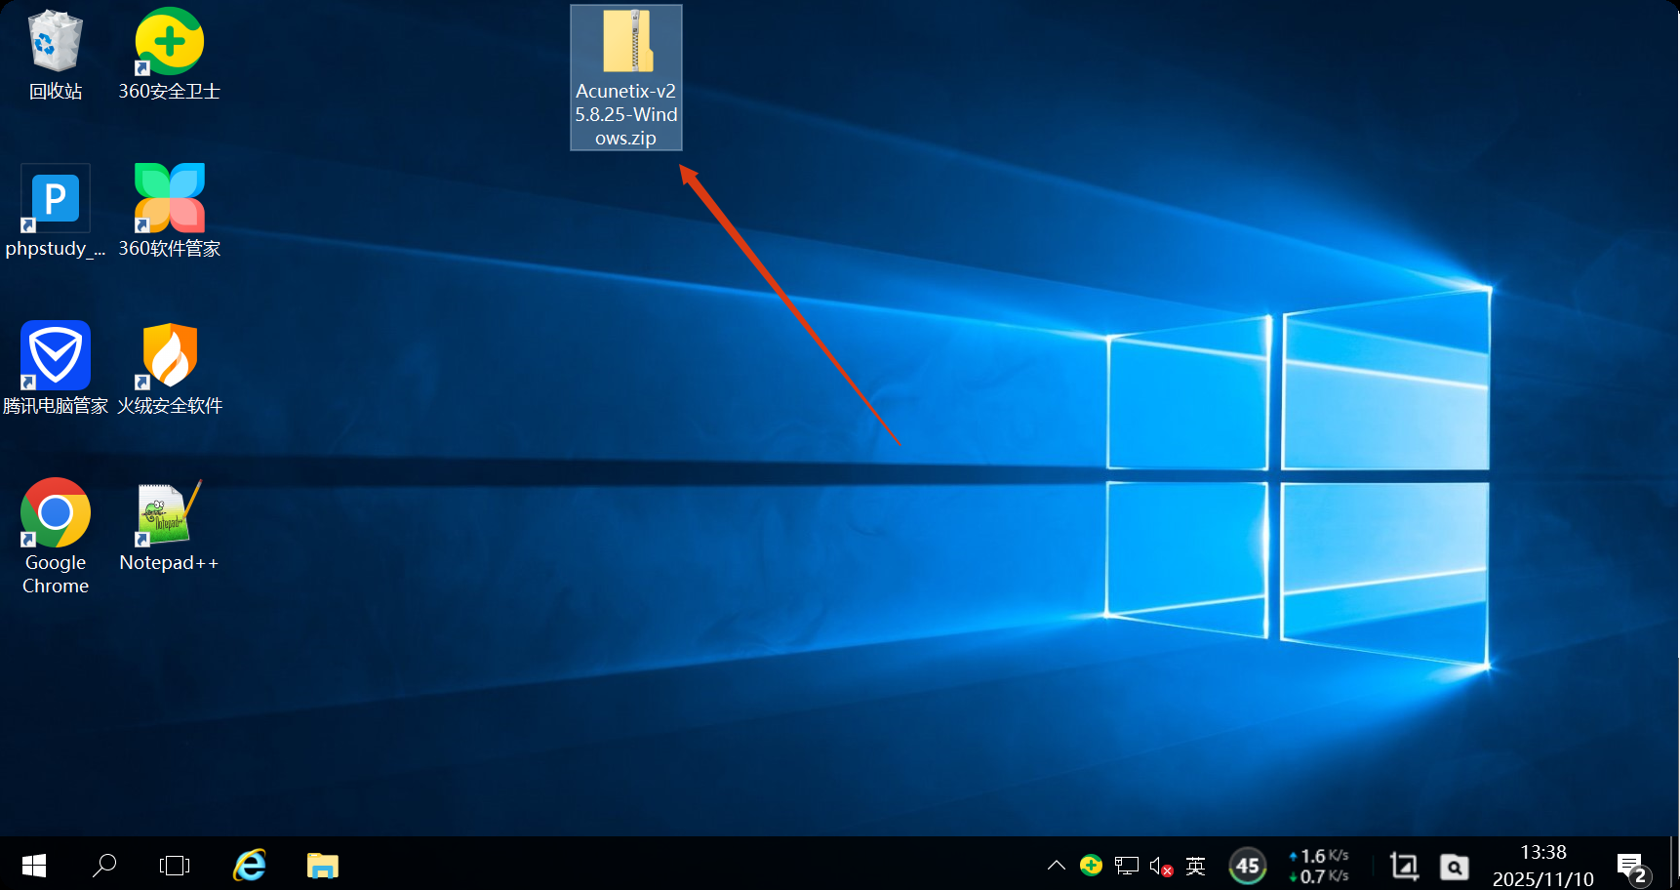Open the Windows Start menu
This screenshot has height=890, width=1680.
click(x=34, y=866)
